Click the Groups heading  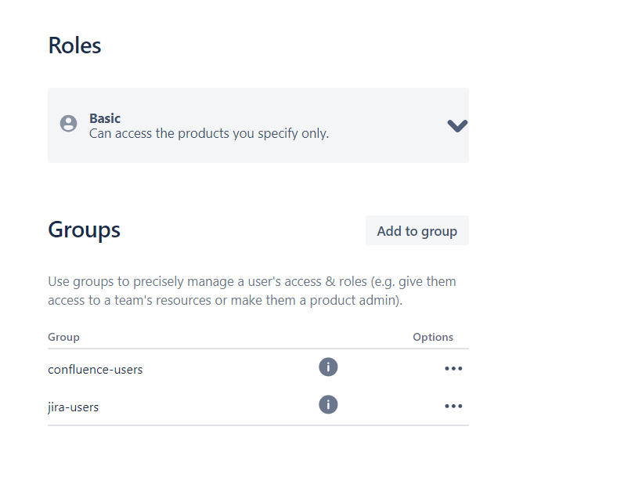click(84, 230)
